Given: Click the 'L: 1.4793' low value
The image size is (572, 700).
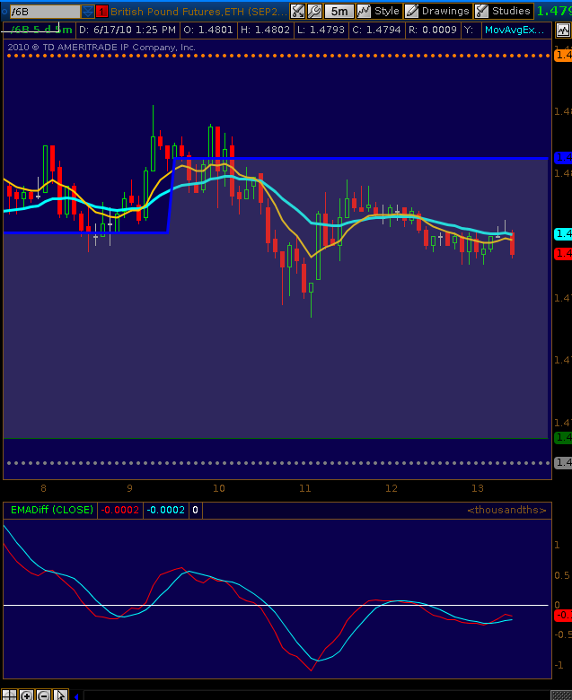Looking at the screenshot, I should [x=321, y=30].
